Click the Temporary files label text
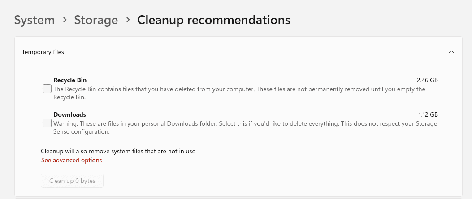 pyautogui.click(x=43, y=52)
